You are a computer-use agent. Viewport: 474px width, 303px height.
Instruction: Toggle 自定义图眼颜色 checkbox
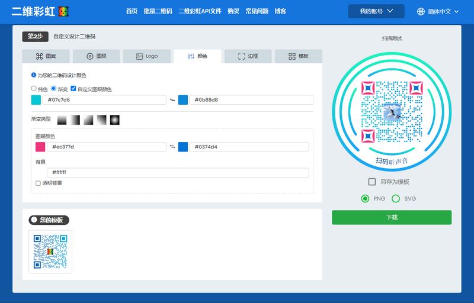point(73,88)
